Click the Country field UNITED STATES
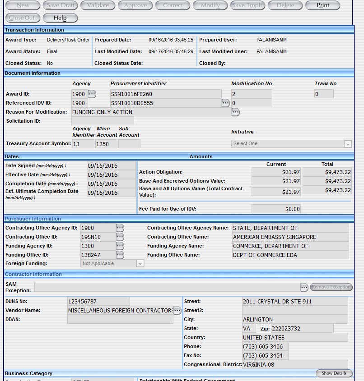 [x=295, y=338]
